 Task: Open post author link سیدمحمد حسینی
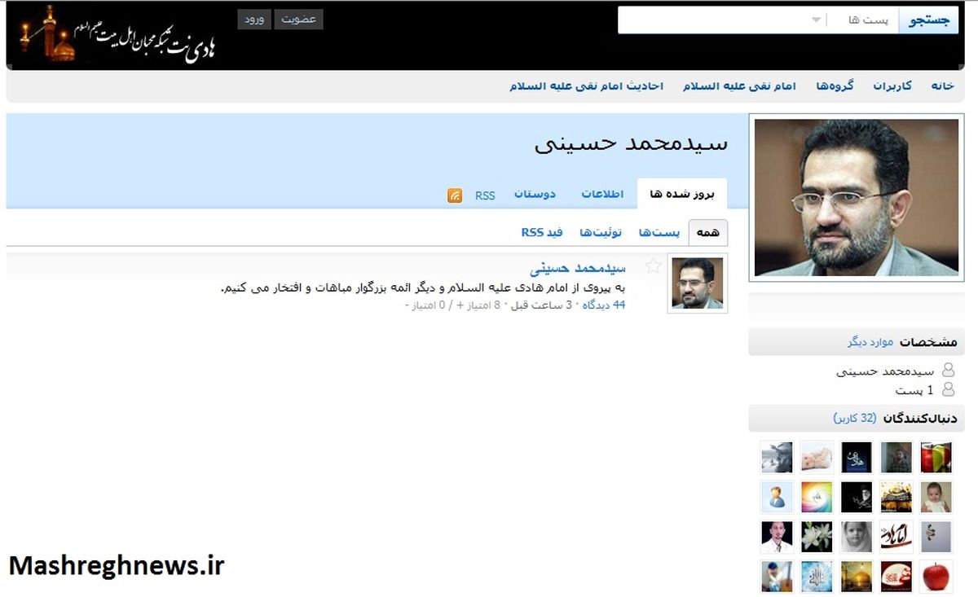[578, 267]
